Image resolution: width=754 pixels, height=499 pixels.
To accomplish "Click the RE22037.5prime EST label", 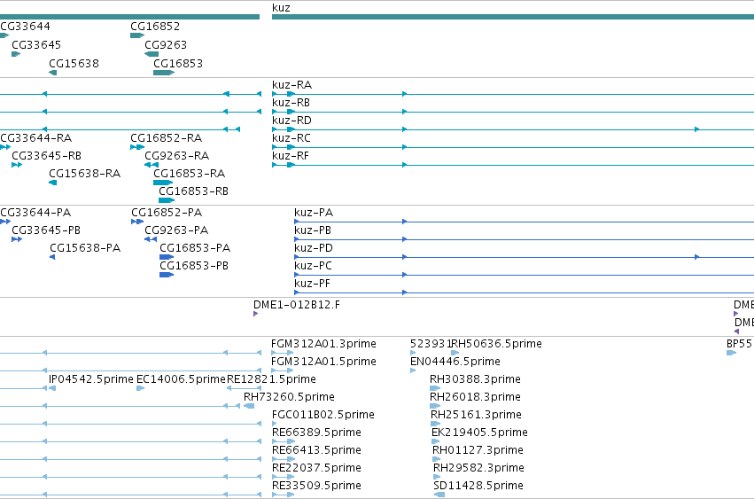I will pyautogui.click(x=316, y=468).
